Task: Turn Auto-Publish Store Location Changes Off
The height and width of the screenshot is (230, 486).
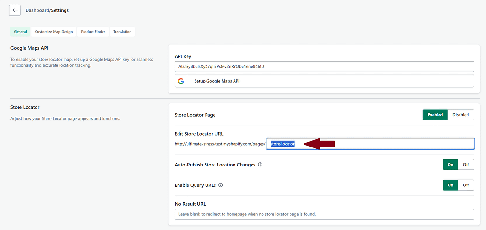Action: coord(466,165)
